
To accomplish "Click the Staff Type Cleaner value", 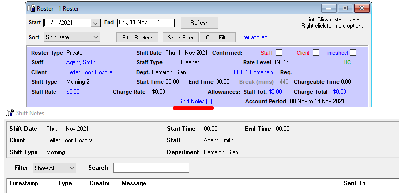I will pyautogui.click(x=190, y=62).
